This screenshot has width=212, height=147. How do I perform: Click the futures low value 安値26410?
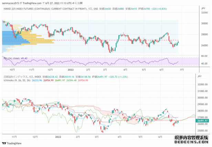tap(131, 9)
